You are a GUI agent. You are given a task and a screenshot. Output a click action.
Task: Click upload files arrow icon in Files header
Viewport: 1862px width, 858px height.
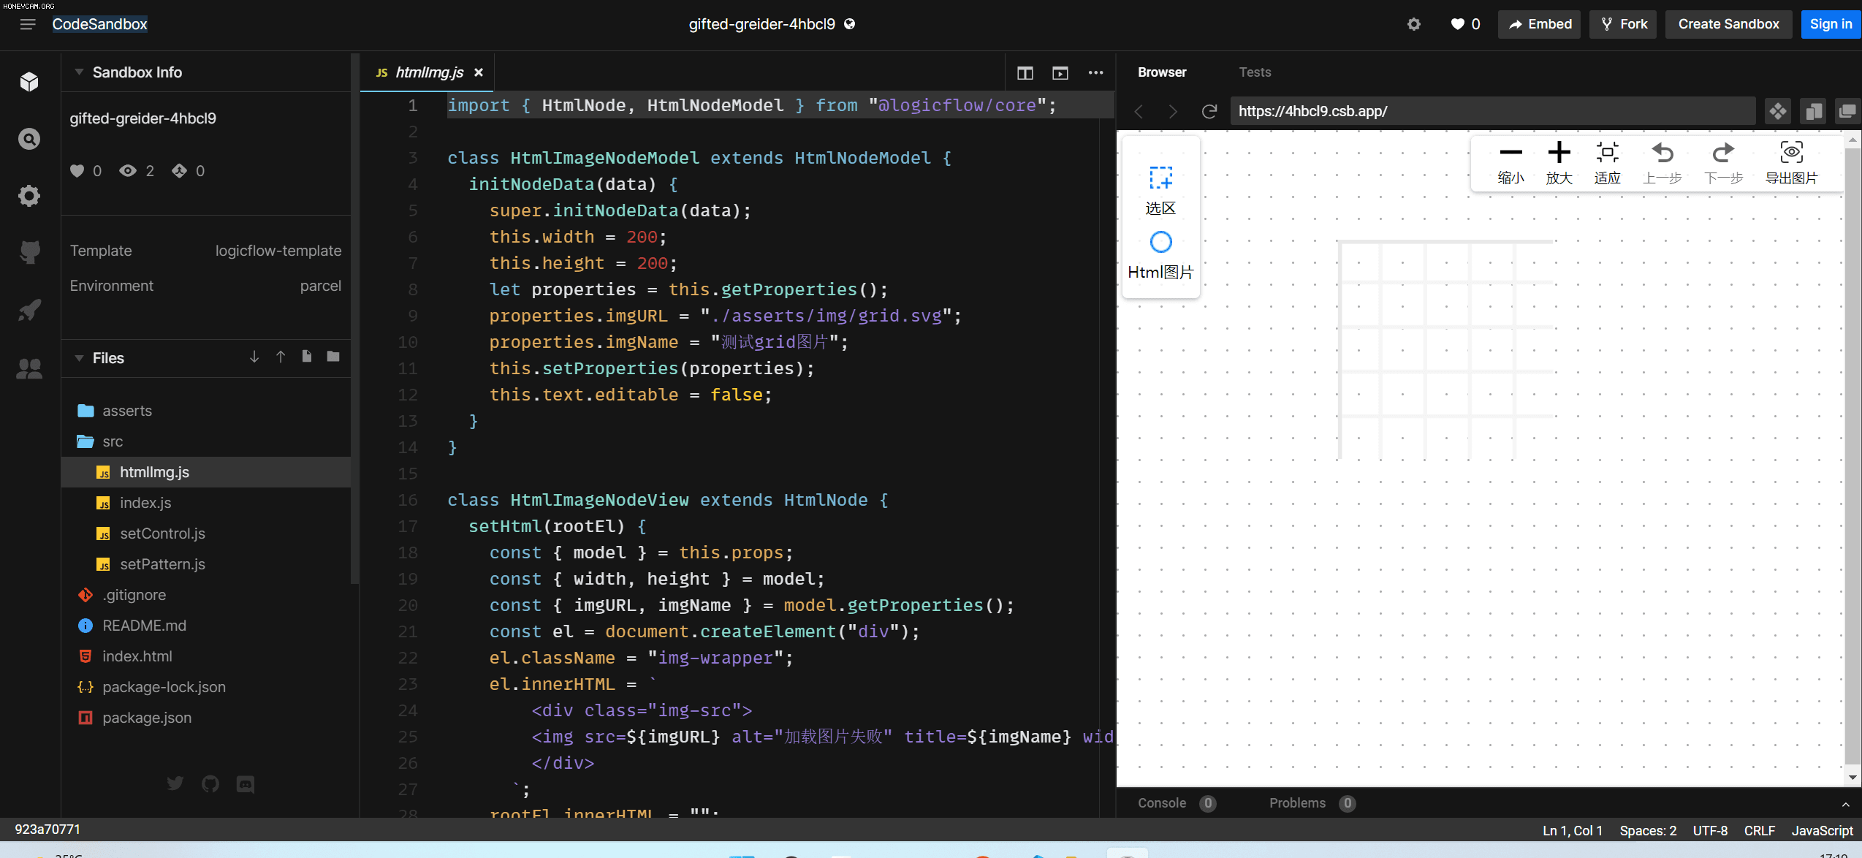tap(281, 357)
